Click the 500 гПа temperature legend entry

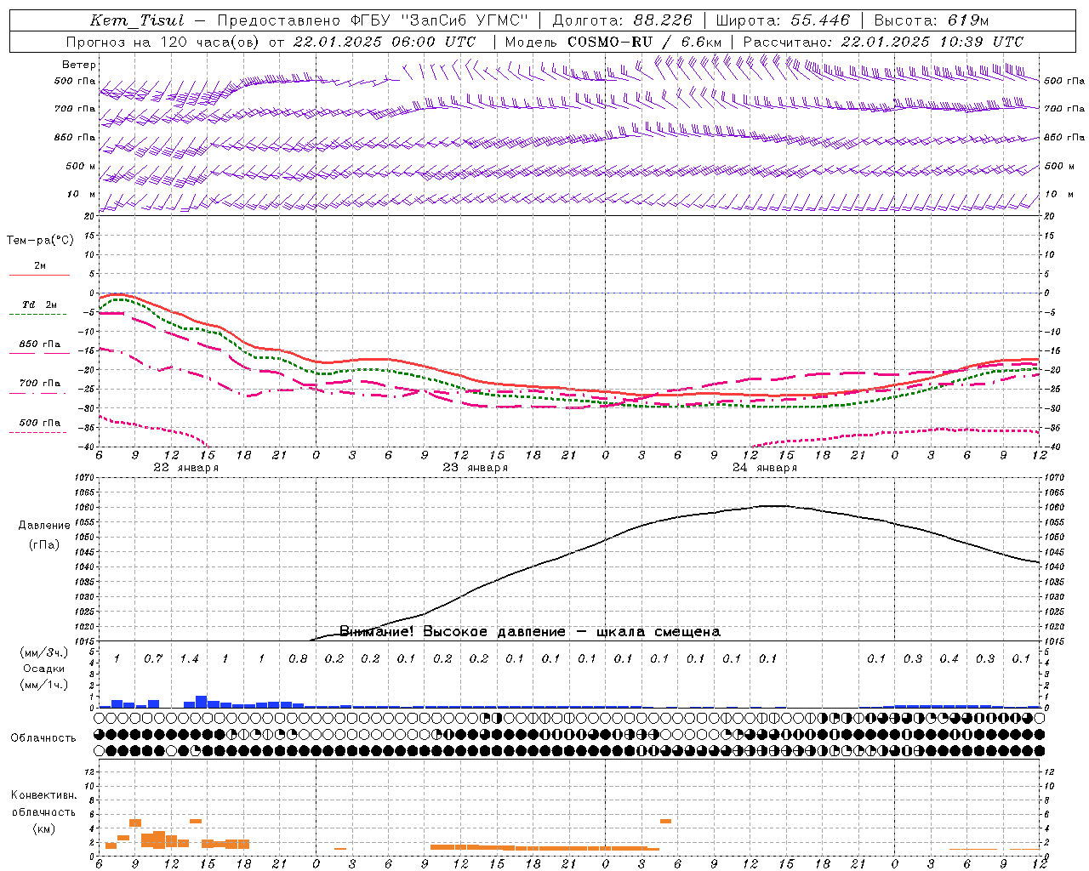click(39, 423)
